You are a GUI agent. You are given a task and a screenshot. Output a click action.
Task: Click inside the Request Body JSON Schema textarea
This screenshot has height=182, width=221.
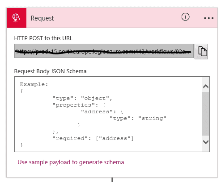pos(108,114)
